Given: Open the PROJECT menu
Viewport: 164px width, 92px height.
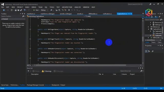Looking at the screenshot, I should (20, 7).
